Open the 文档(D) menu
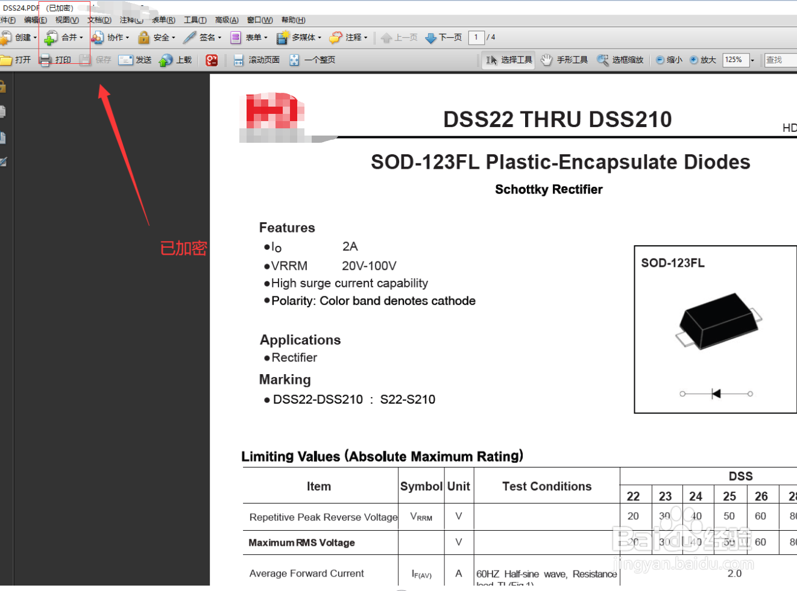 click(99, 20)
